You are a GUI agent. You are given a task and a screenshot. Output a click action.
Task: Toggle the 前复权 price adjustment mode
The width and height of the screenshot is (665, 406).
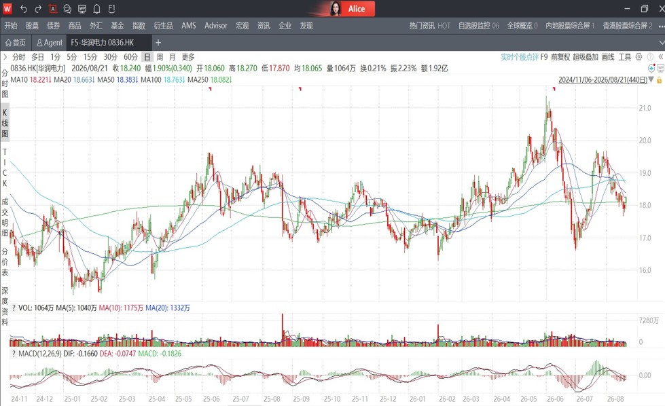pyautogui.click(x=560, y=57)
